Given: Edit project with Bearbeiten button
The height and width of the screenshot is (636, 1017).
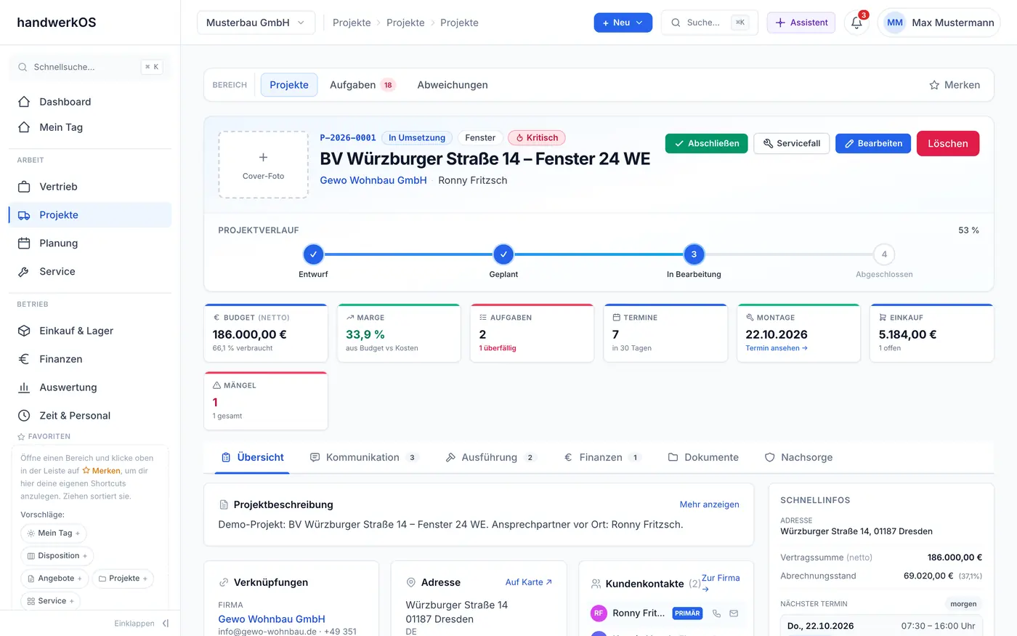Looking at the screenshot, I should (872, 143).
